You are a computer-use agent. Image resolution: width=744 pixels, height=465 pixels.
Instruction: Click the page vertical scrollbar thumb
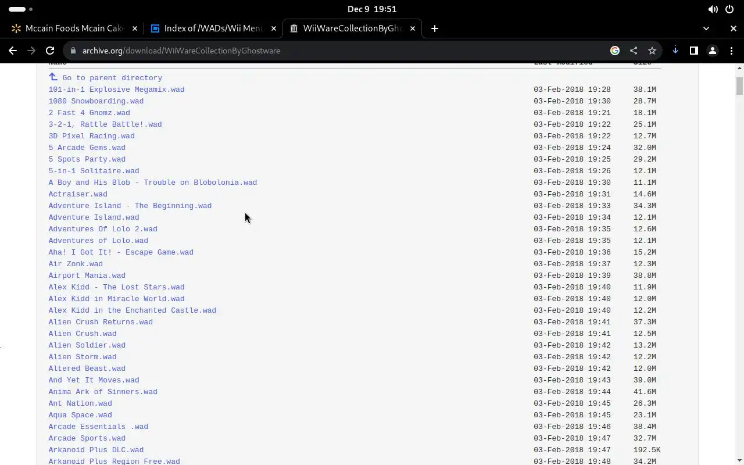click(739, 85)
